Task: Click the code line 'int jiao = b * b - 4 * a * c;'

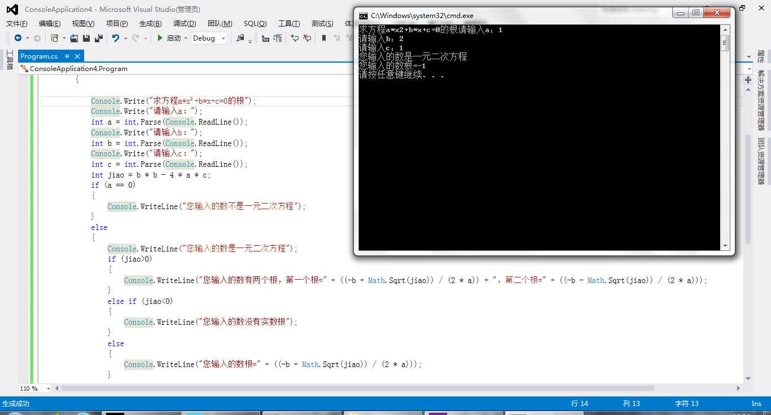Action: pyautogui.click(x=151, y=175)
